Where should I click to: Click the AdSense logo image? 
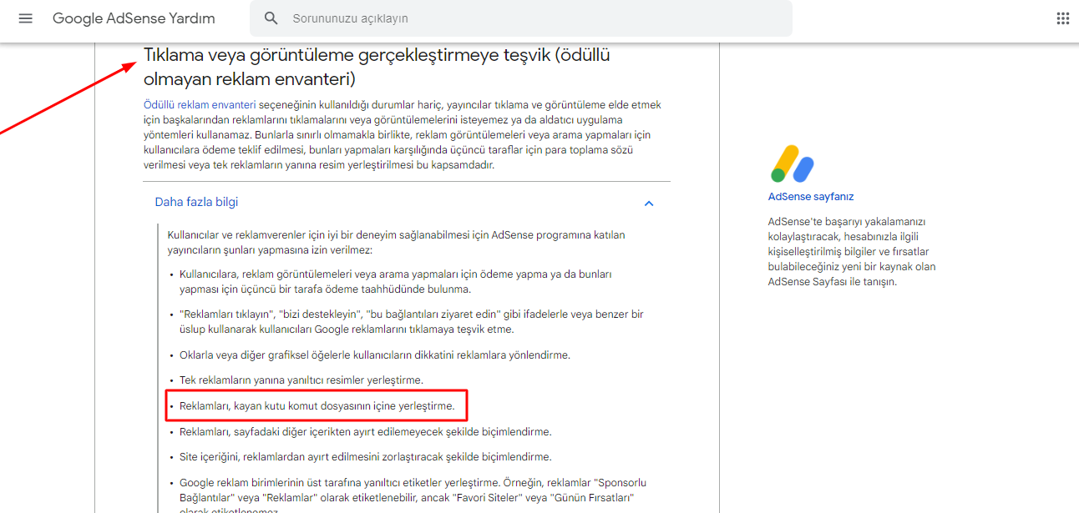tap(792, 164)
